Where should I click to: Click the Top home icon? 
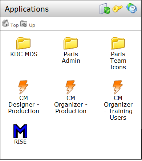point(5,23)
